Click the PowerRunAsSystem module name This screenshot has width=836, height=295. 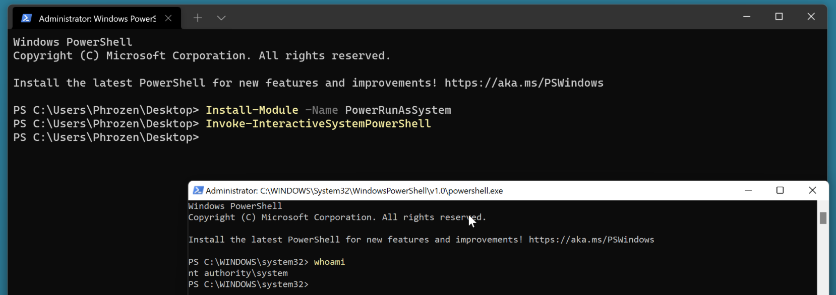[x=398, y=110]
